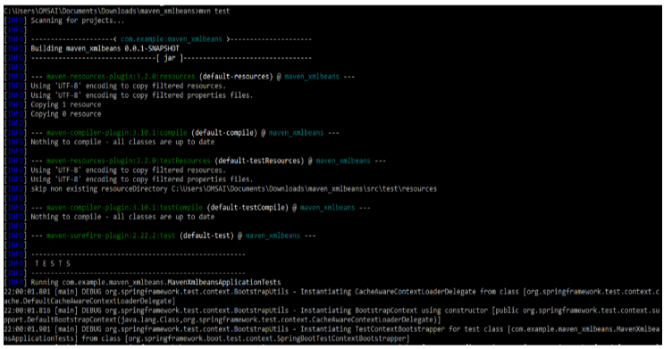
Task: Click 'com.example:maven_xmlbeans' project identifier
Action: 172,39
